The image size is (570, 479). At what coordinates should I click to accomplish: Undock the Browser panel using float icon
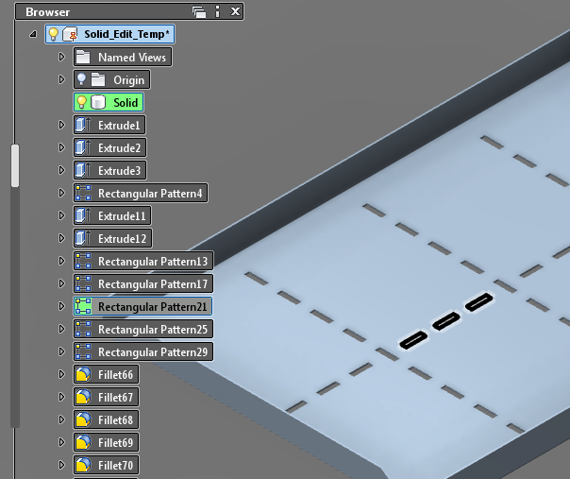pyautogui.click(x=198, y=12)
